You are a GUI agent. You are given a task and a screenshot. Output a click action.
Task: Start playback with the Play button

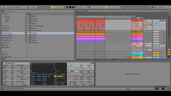[x=67, y=7]
